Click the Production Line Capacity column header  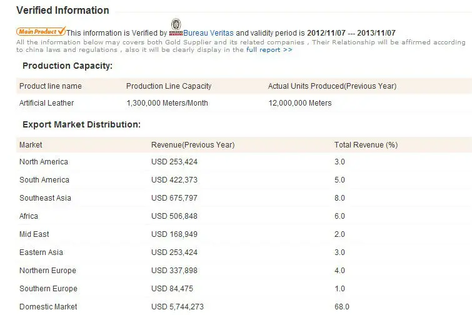coord(169,86)
